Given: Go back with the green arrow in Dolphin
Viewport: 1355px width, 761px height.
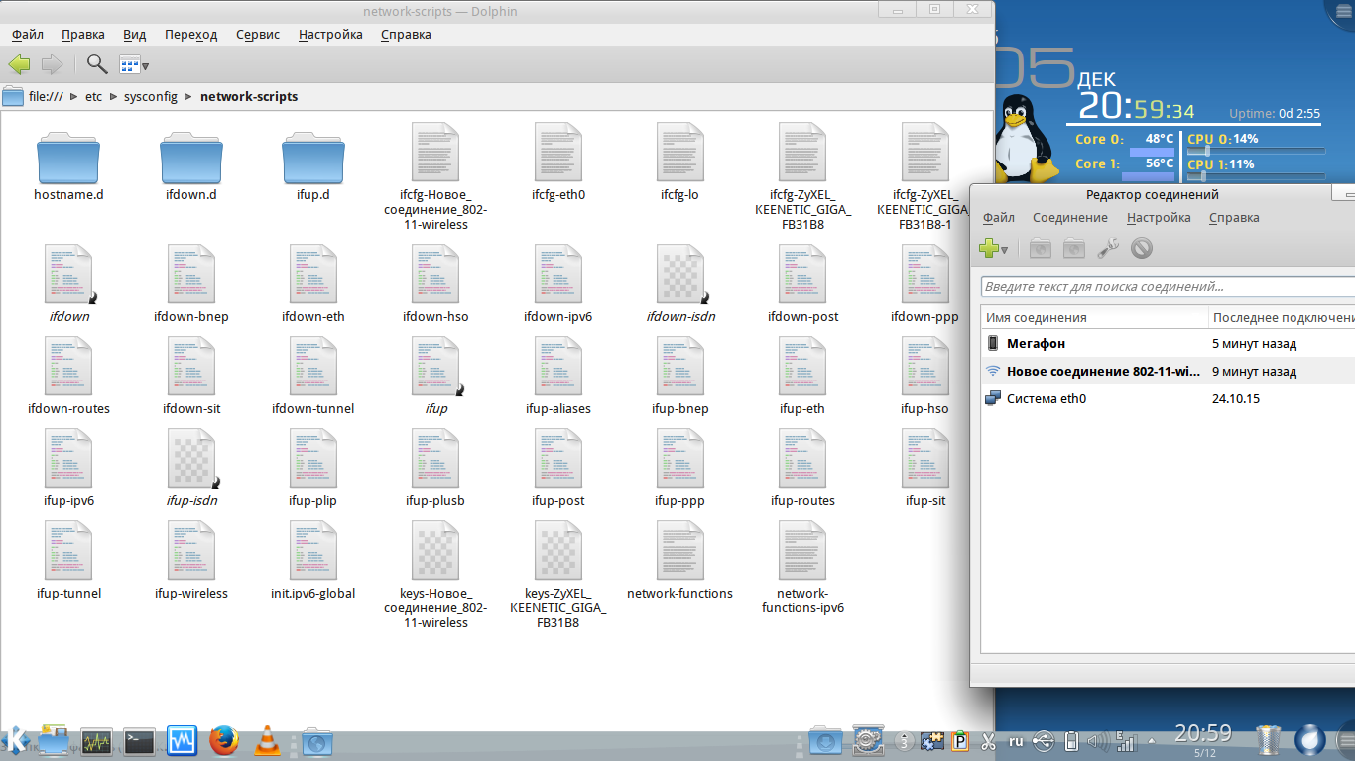Looking at the screenshot, I should (19, 65).
